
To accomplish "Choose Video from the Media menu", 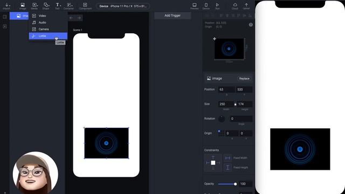I will click(x=48, y=16).
